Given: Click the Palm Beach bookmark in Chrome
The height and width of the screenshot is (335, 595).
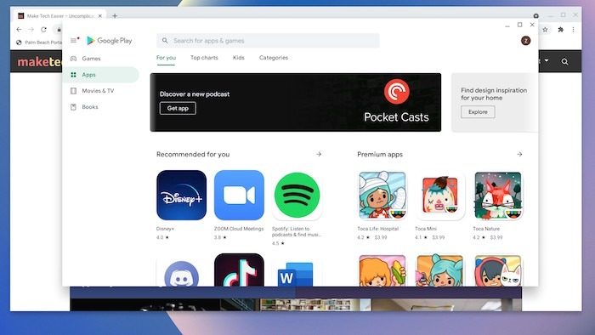Looking at the screenshot, I should (x=39, y=43).
